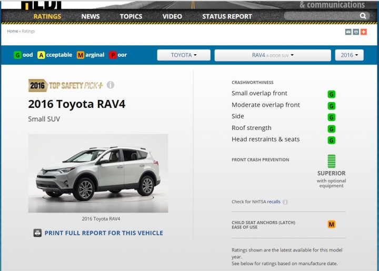Open the 2016 year dropdown
This screenshot has height=271, width=379.
(x=350, y=55)
